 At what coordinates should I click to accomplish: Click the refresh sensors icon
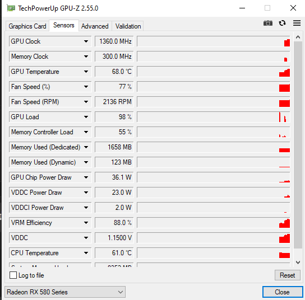click(282, 23)
